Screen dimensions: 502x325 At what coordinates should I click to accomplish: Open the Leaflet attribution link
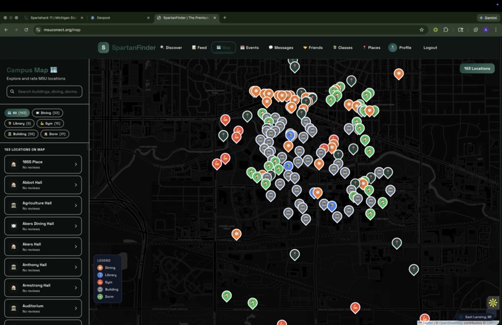click(428, 323)
